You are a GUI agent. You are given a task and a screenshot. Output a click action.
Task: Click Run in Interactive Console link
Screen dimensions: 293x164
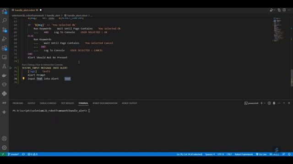(x=49, y=65)
